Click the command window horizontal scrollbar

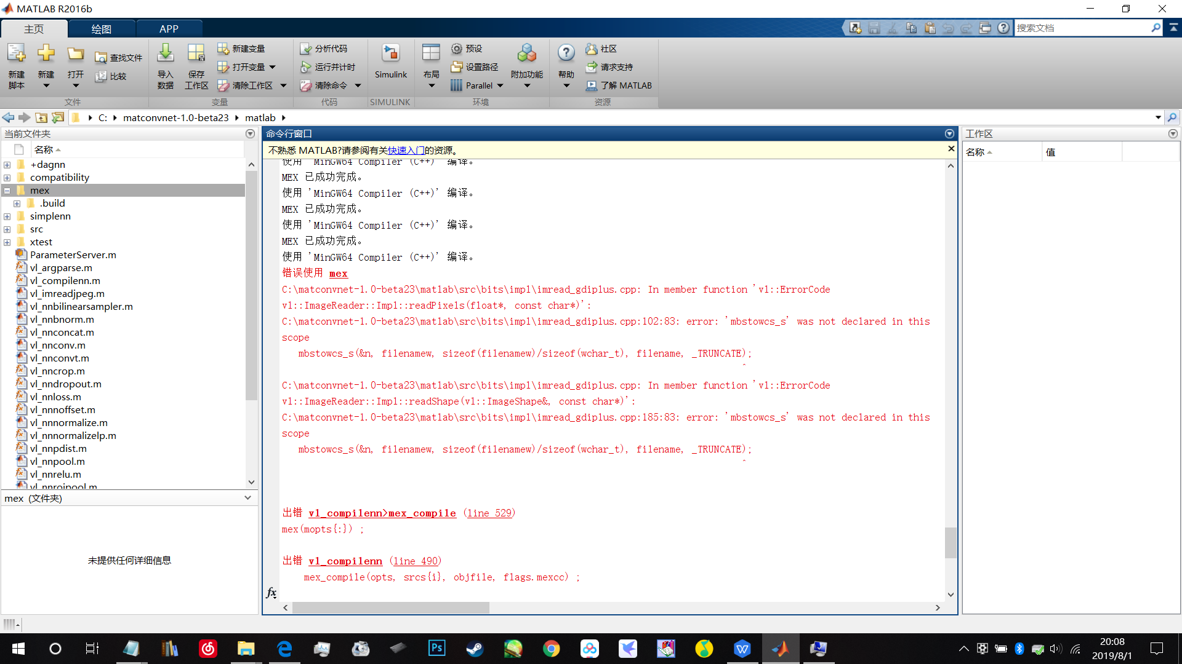(390, 608)
